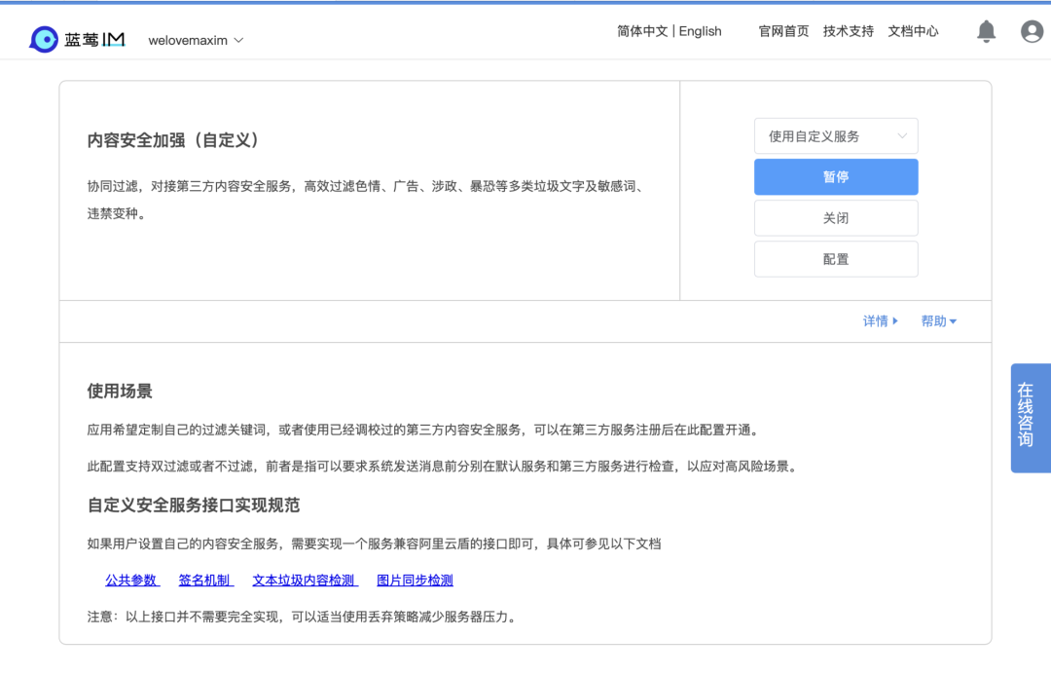Open the 公共参数 documentation link

[132, 580]
